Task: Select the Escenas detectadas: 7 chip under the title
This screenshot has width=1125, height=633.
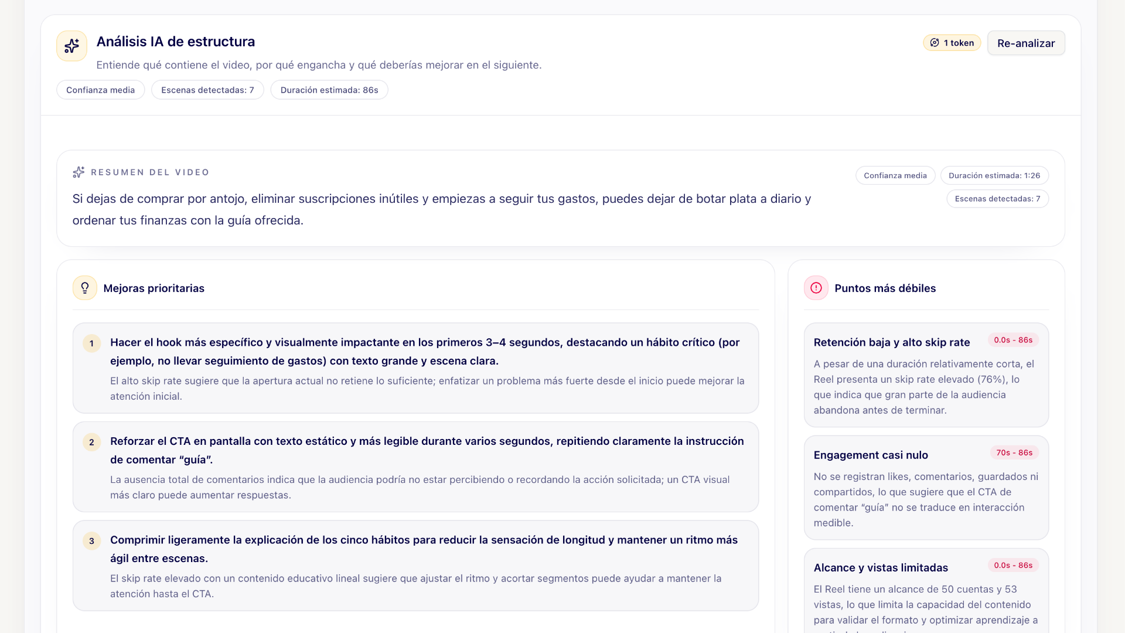Action: tap(207, 90)
